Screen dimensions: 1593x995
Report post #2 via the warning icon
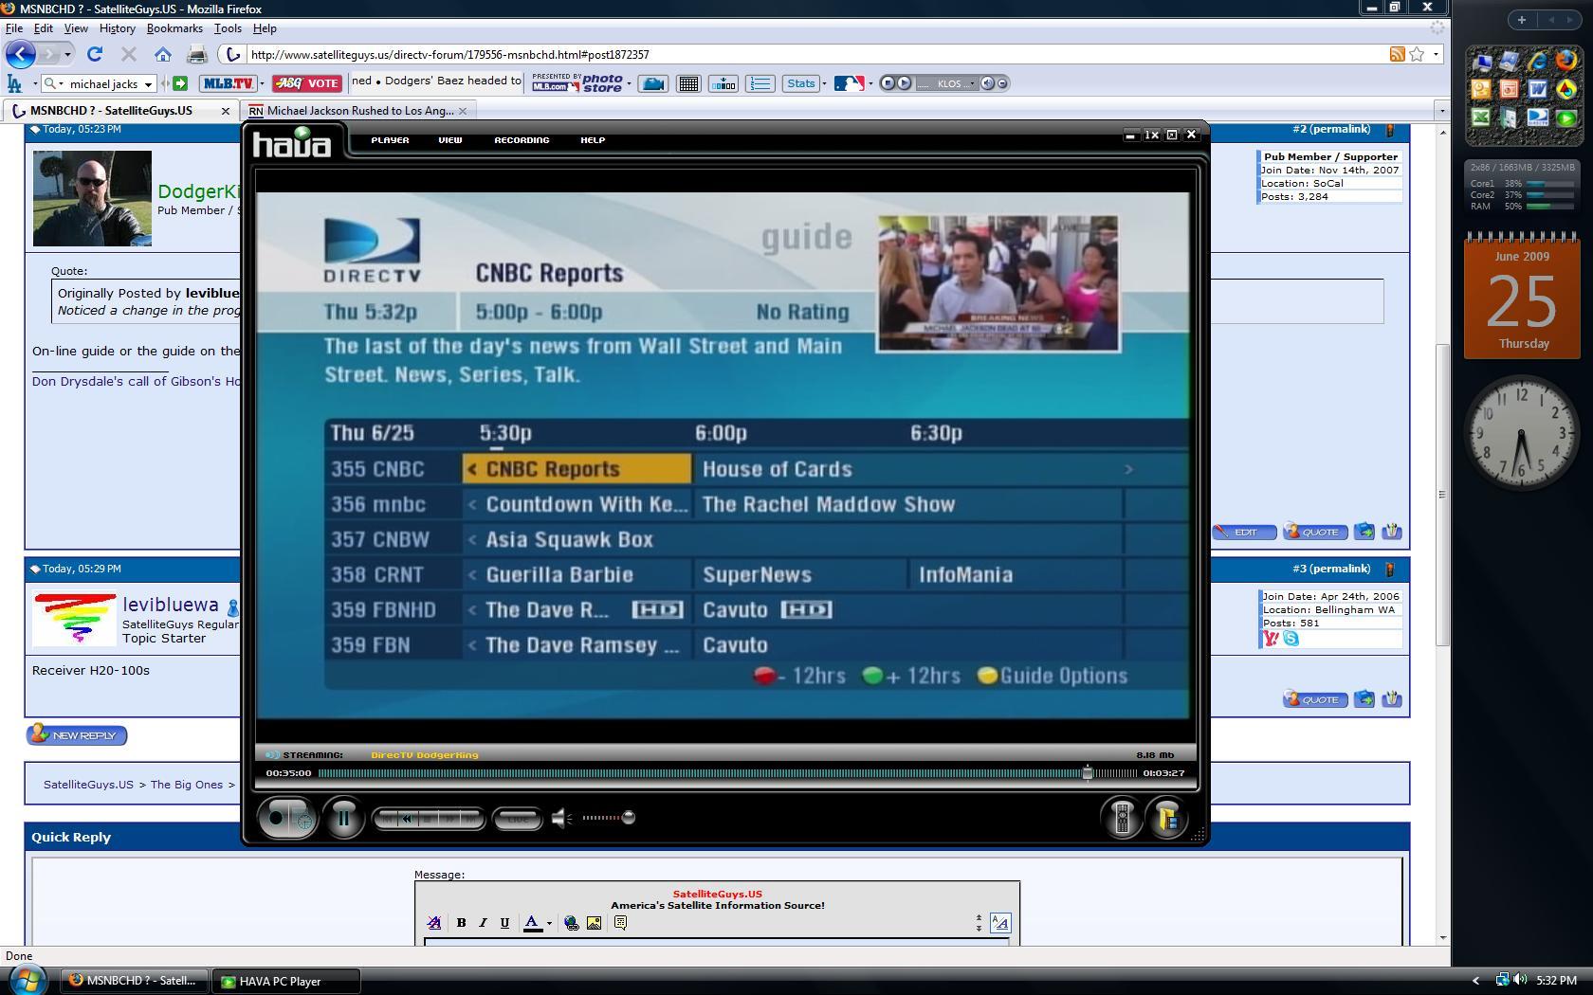(1390, 130)
